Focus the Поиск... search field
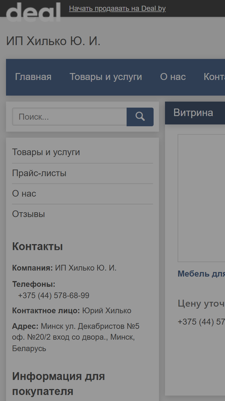Image resolution: width=225 pixels, height=401 pixels. (x=69, y=117)
